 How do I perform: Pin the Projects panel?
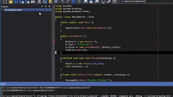coord(46,6)
